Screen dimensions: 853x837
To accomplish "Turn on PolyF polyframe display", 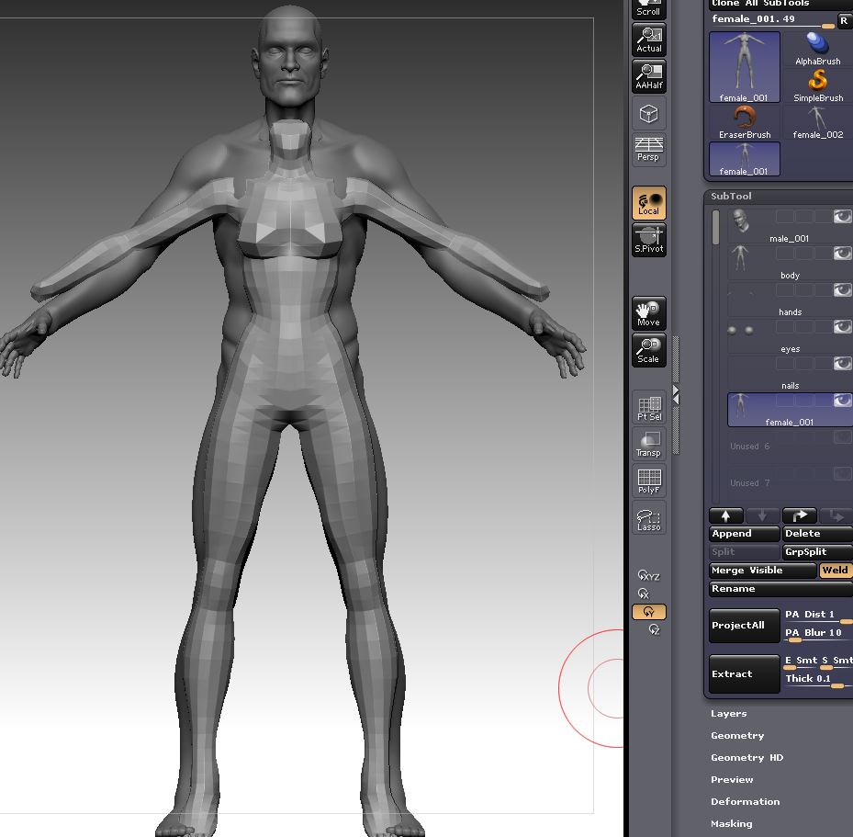I will coord(648,482).
